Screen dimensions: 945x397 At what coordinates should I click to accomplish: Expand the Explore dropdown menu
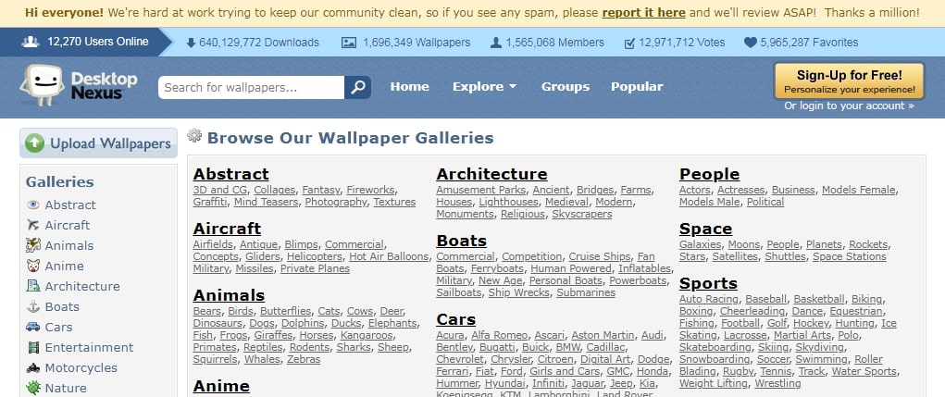pyautogui.click(x=484, y=87)
